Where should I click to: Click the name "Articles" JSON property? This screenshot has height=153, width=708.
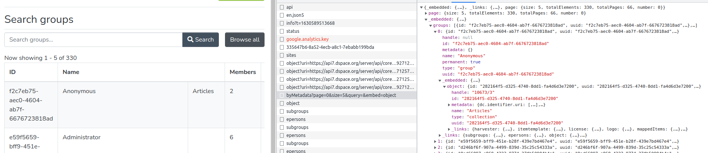click(x=471, y=111)
